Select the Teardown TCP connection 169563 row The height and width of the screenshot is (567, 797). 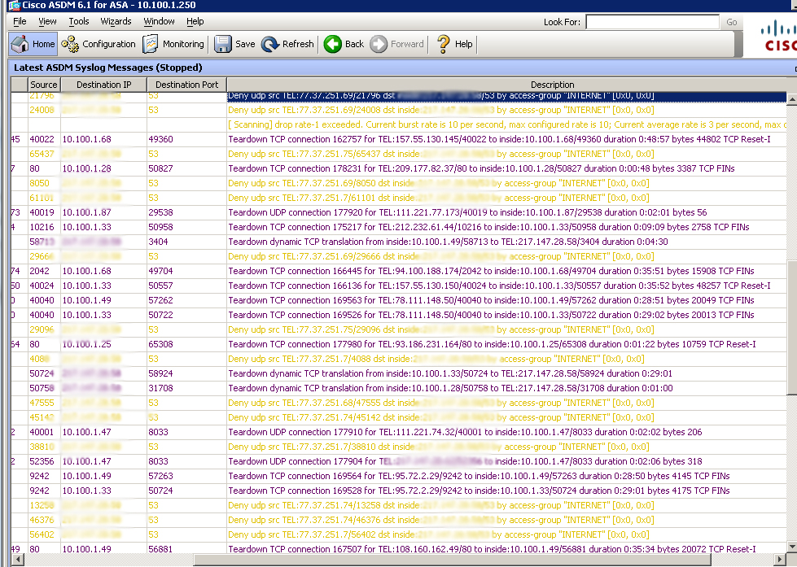pyautogui.click(x=399, y=301)
